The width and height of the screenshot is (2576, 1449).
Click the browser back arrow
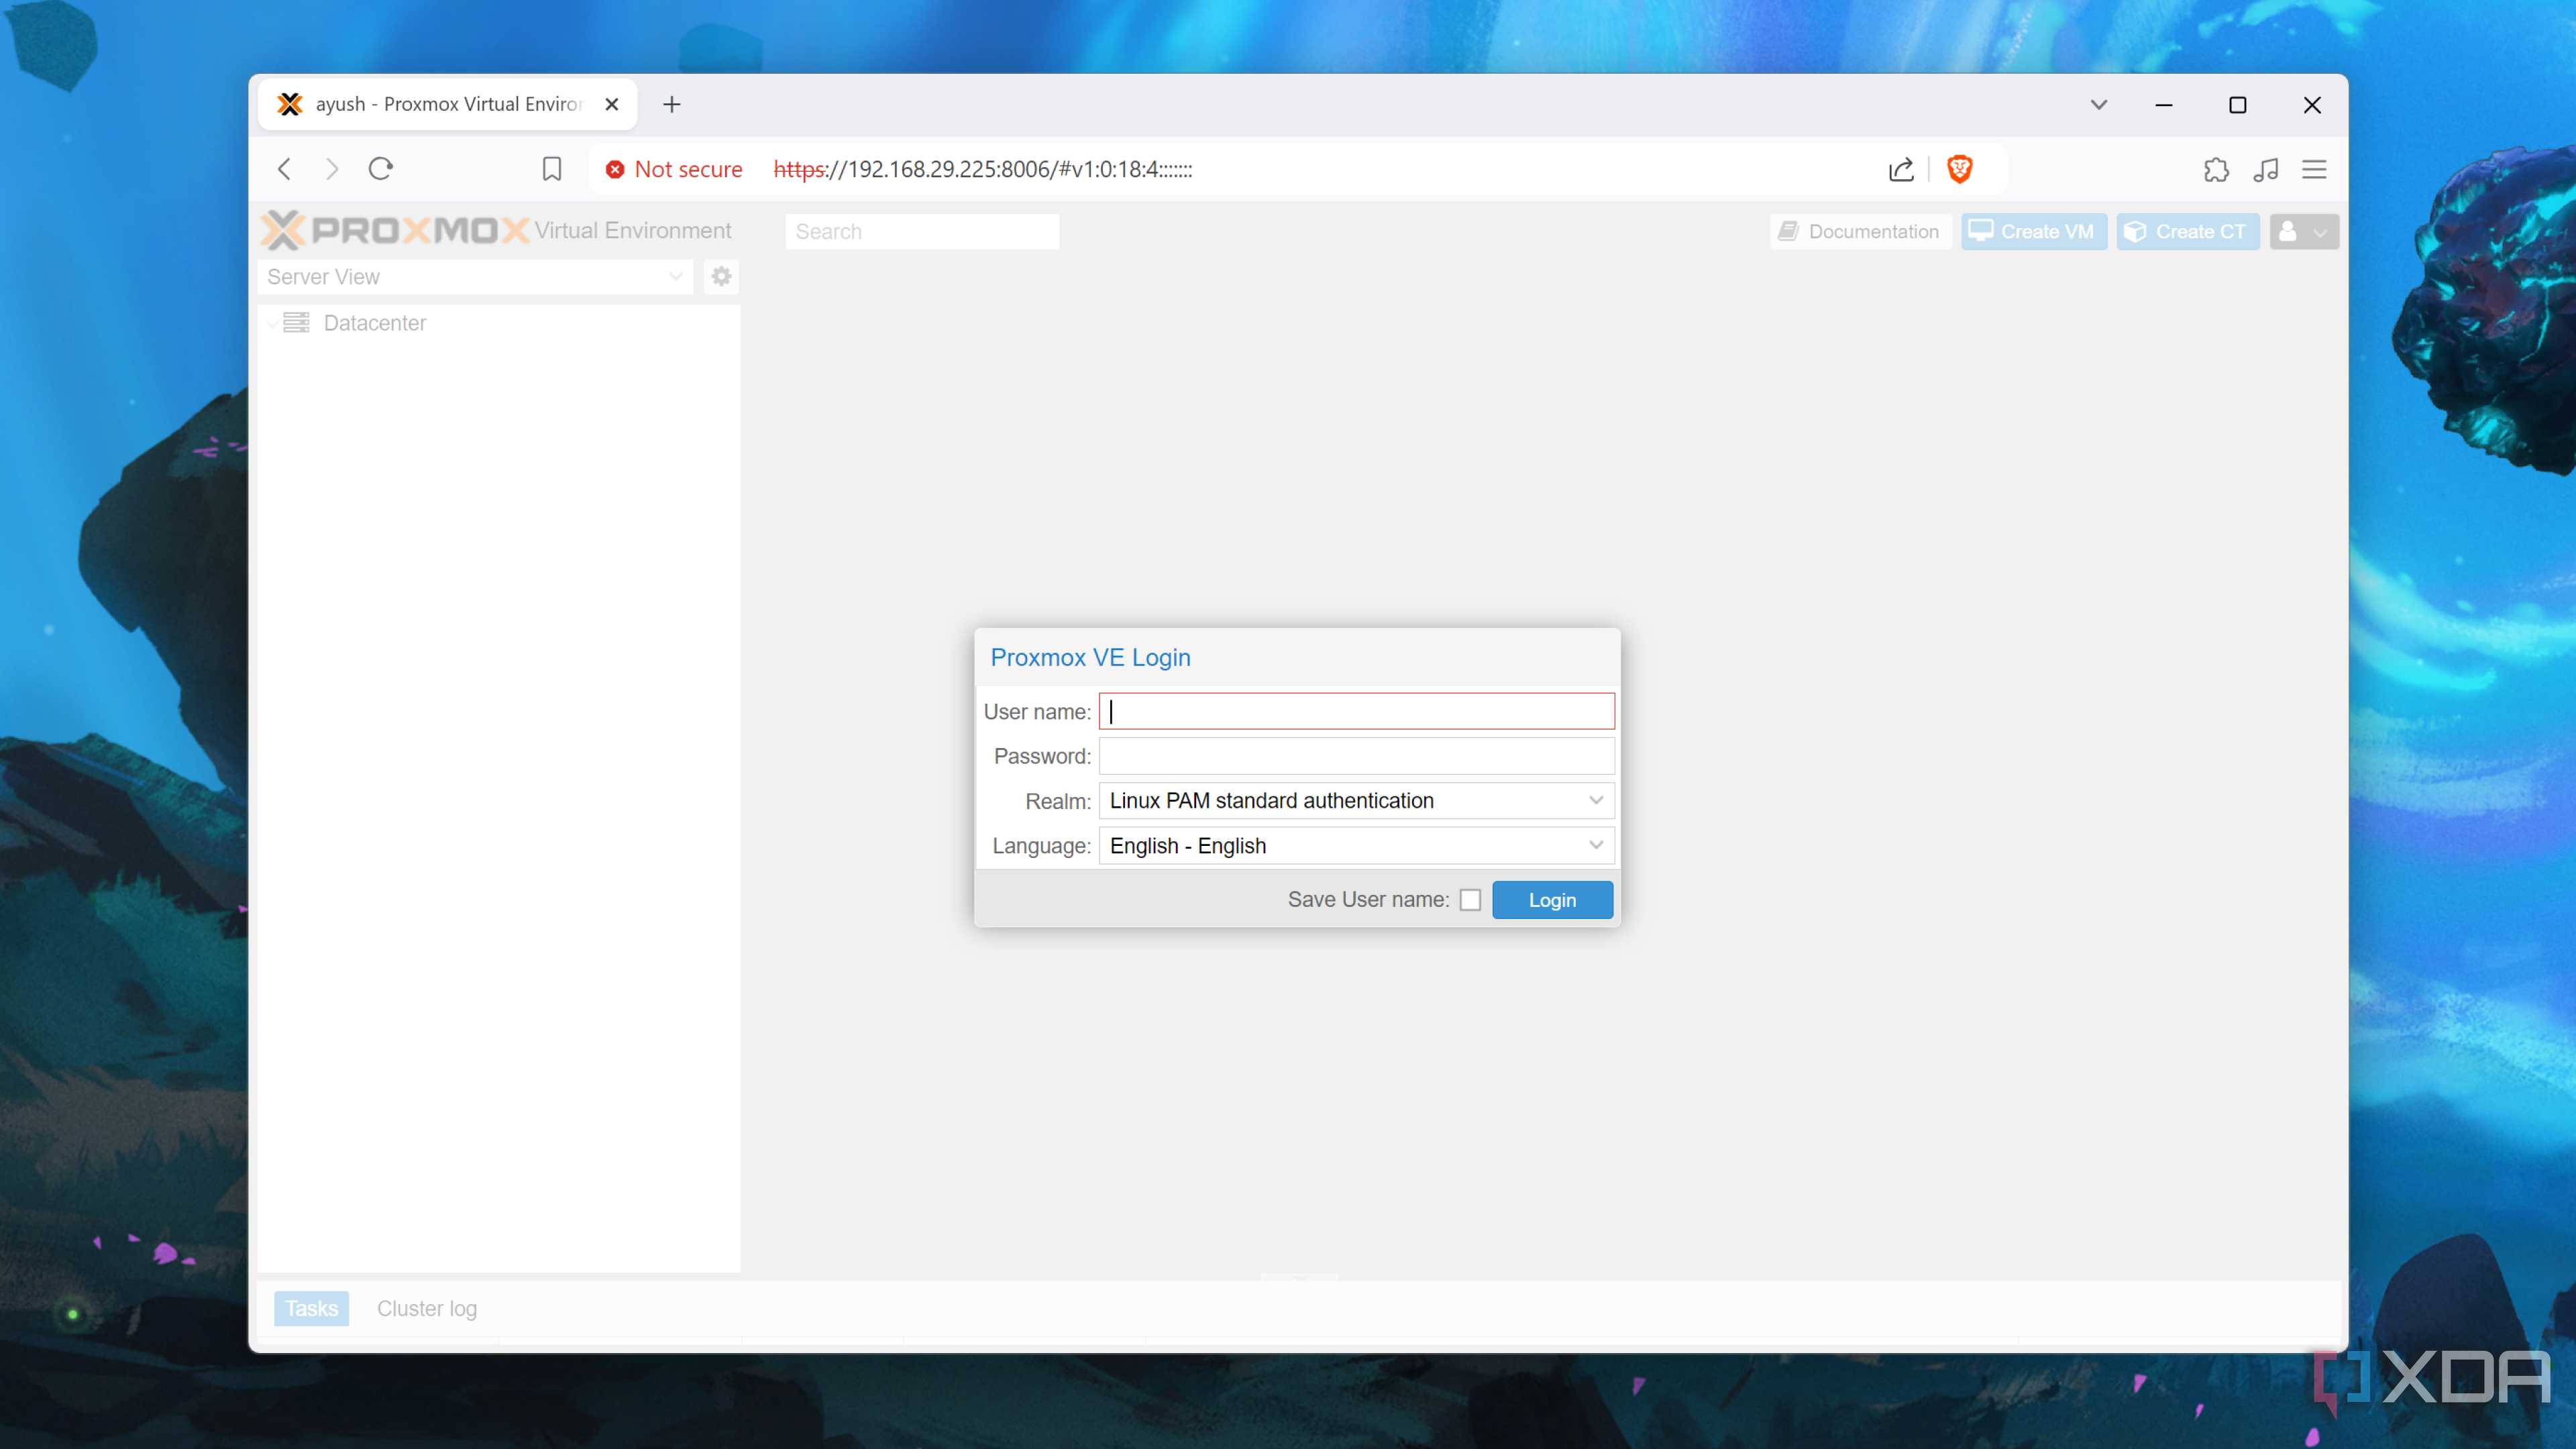click(x=284, y=169)
